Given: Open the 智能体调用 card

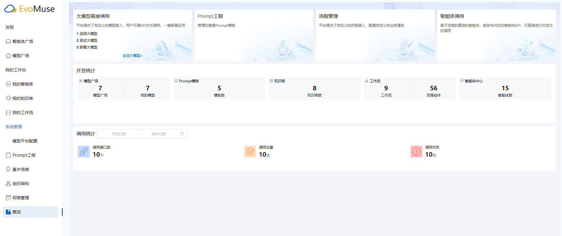Looking at the screenshot, I should pos(497,35).
